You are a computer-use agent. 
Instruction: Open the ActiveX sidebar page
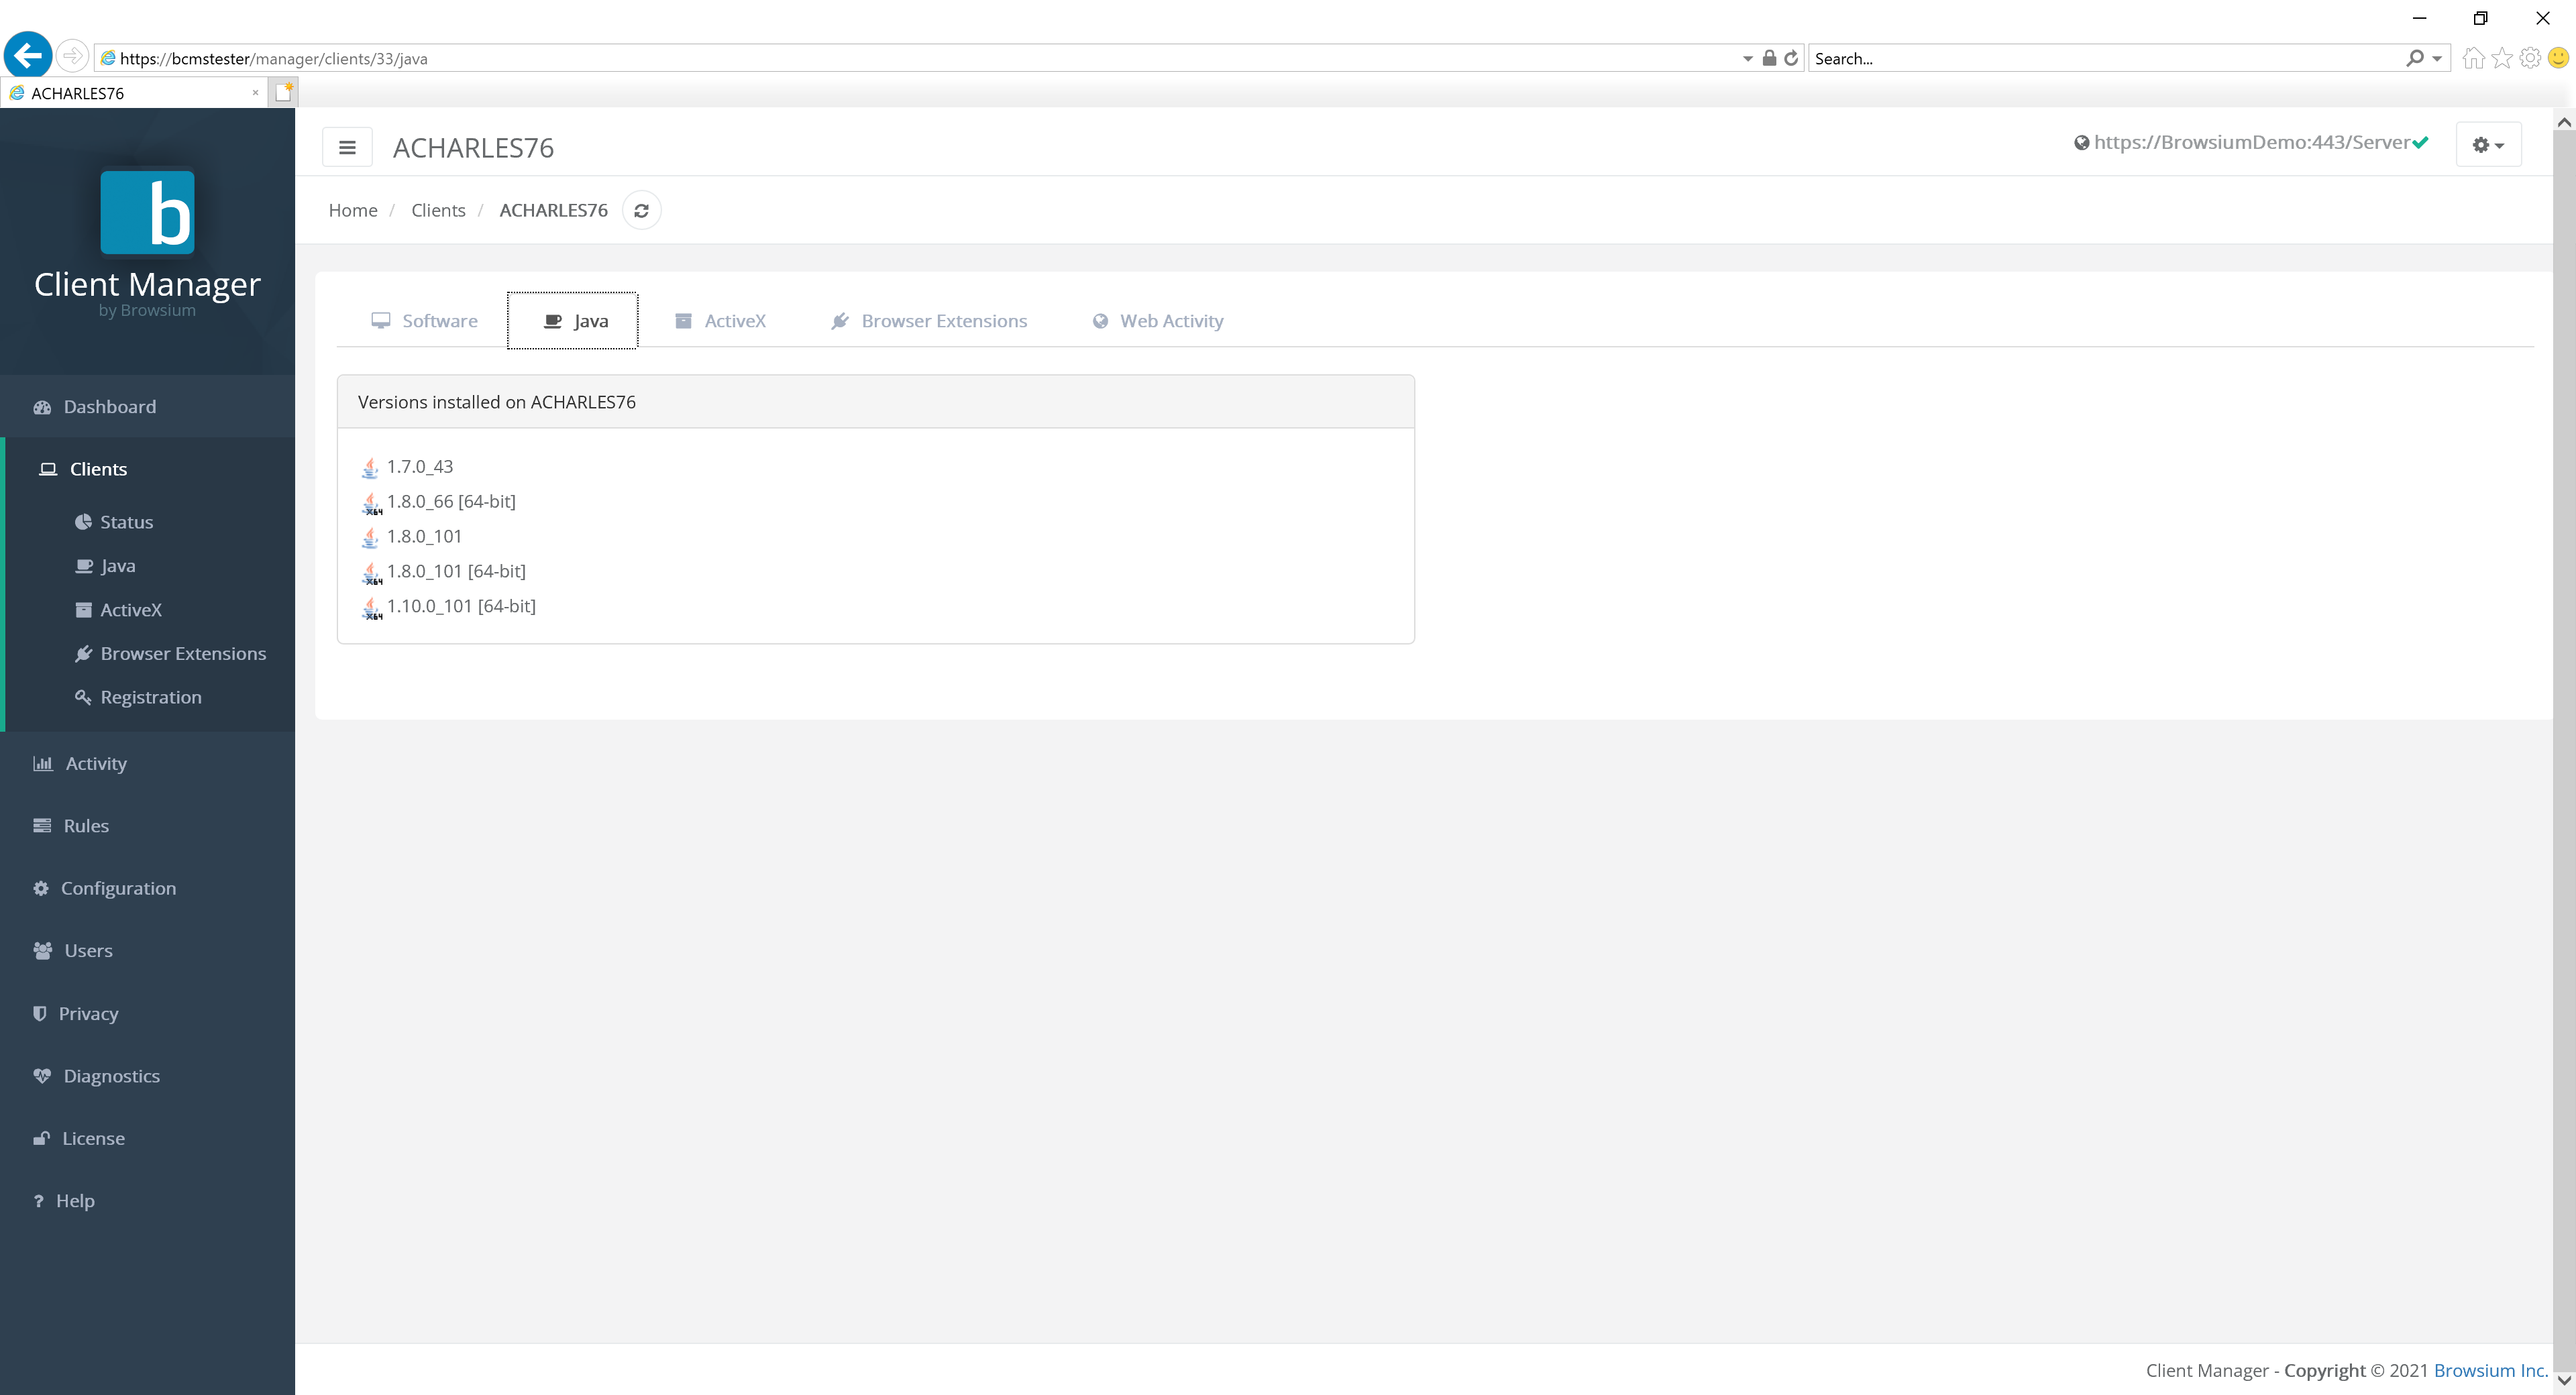coord(131,609)
